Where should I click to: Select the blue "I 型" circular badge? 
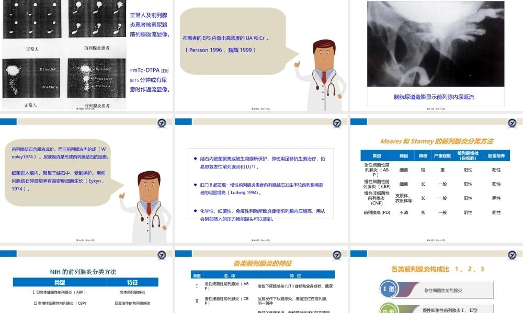(x=390, y=290)
